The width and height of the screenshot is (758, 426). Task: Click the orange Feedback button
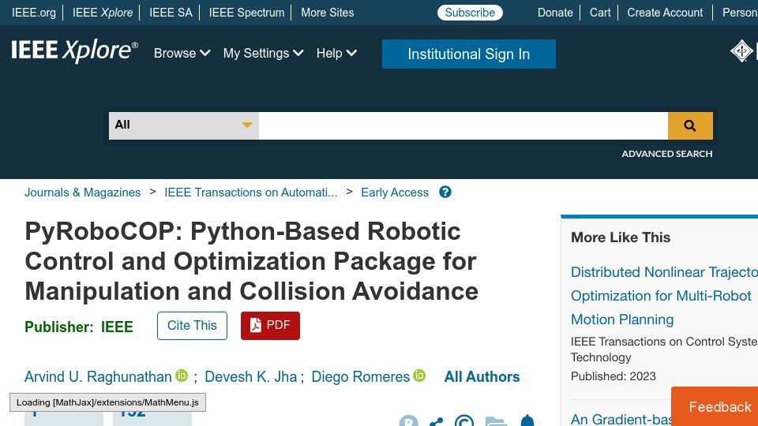(x=715, y=406)
